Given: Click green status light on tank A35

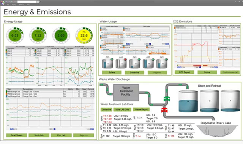Looking at the screenshot, I should click(112, 59).
